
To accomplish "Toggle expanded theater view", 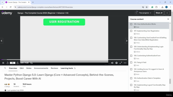I will click(x=125, y=63).
